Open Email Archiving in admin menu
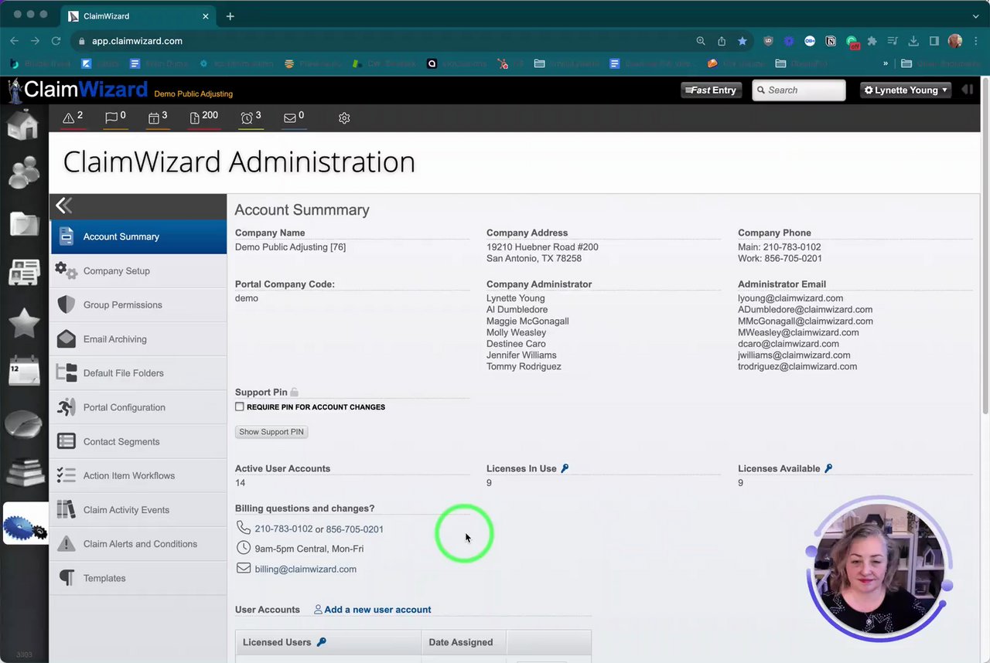The height and width of the screenshot is (663, 990). tap(138, 339)
